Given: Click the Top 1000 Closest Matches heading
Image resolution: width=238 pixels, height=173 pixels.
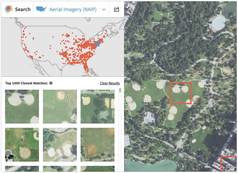Looking at the screenshot, I should click(27, 83).
